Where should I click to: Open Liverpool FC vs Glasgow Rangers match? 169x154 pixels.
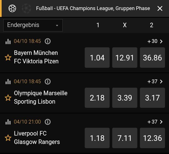37,138
